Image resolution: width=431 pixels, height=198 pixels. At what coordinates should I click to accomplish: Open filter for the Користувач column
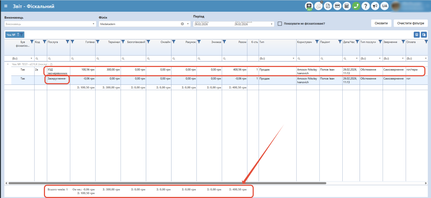click(x=317, y=42)
